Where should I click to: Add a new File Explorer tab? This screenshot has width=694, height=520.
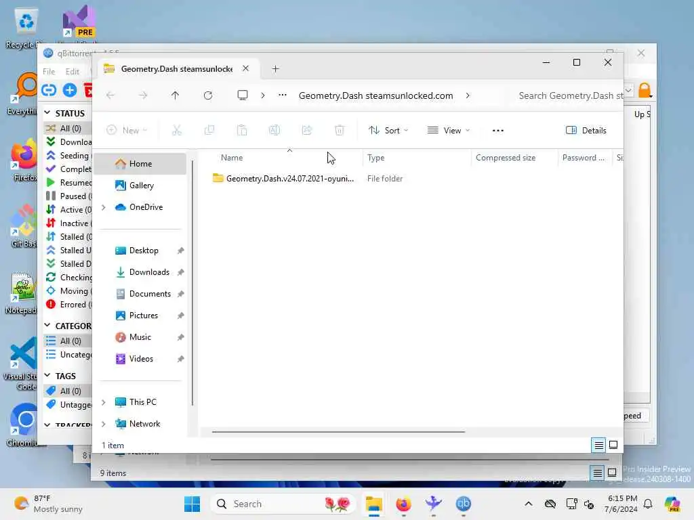pyautogui.click(x=275, y=69)
